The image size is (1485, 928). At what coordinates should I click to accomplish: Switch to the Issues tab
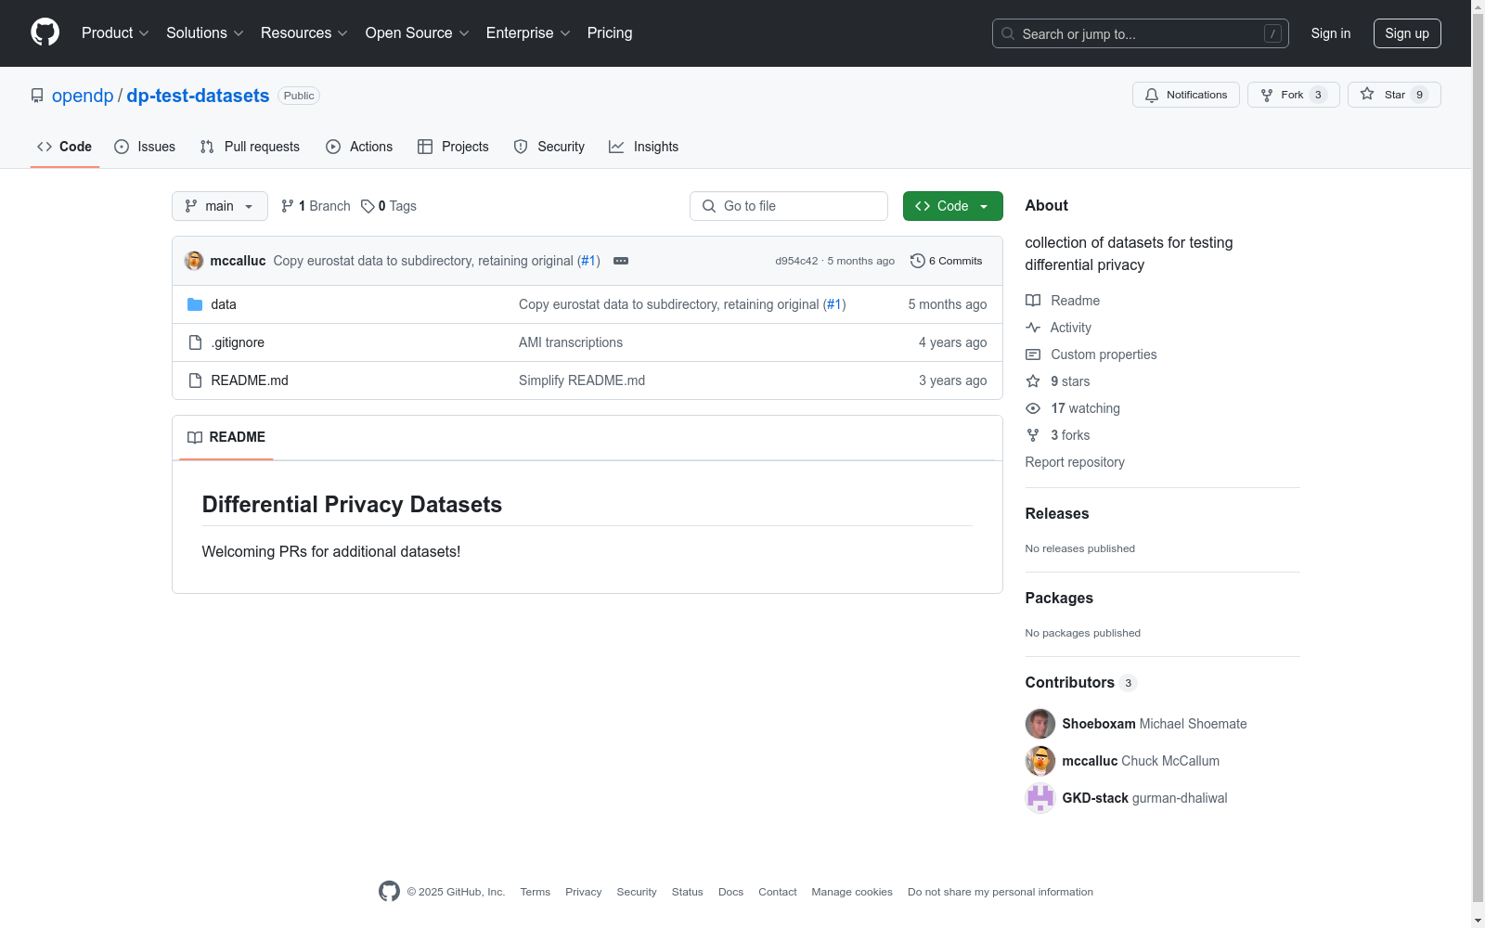point(145,147)
